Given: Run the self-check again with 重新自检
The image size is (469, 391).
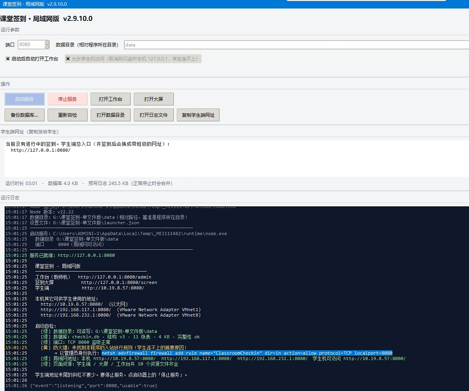Looking at the screenshot, I should (68, 115).
